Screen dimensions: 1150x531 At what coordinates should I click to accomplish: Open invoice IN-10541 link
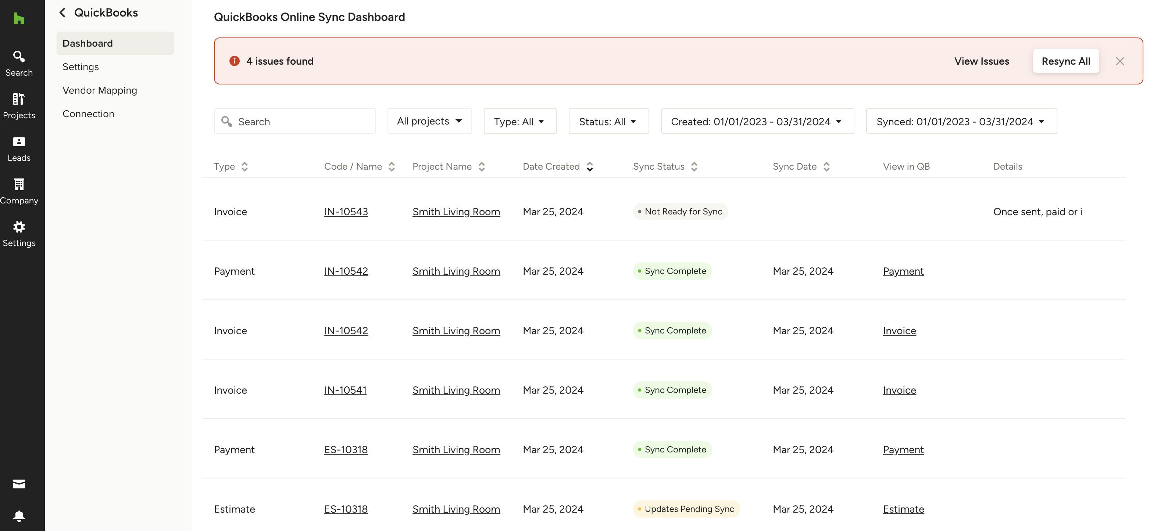pyautogui.click(x=345, y=390)
